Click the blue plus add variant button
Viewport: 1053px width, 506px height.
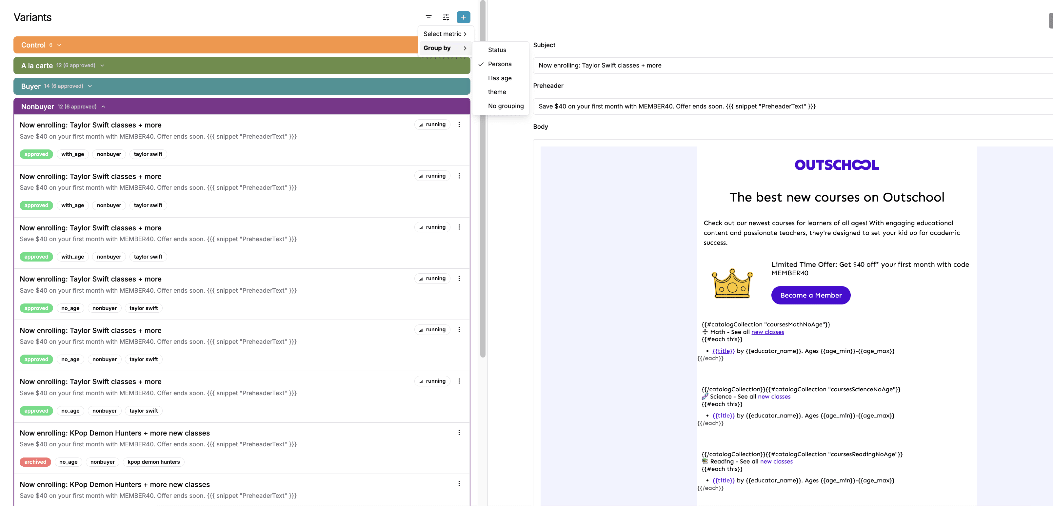coord(463,17)
